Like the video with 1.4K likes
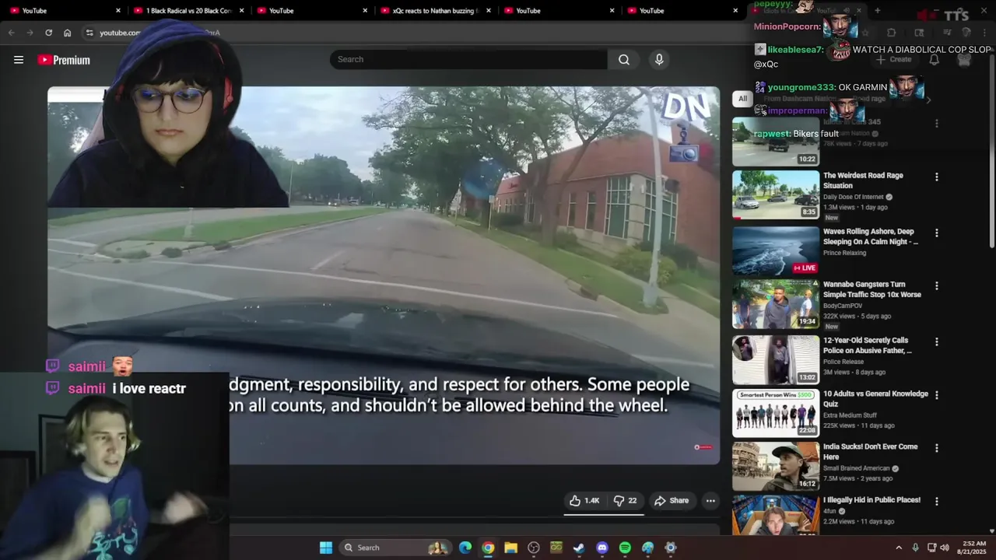Image resolution: width=996 pixels, height=560 pixels. (585, 501)
